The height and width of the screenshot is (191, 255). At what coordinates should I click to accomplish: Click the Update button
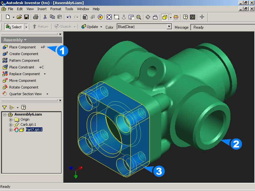[90, 27]
